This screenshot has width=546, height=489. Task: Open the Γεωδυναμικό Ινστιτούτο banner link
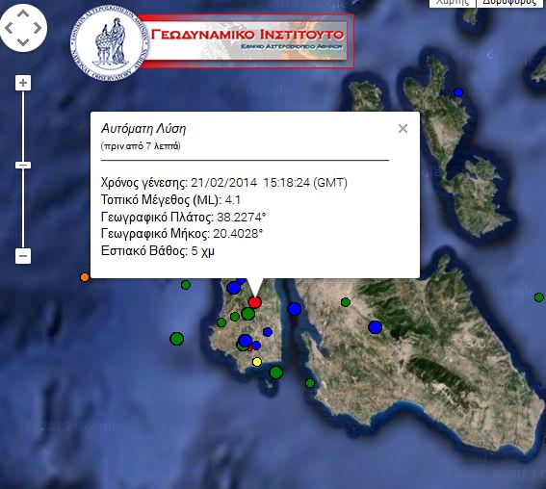point(247,41)
